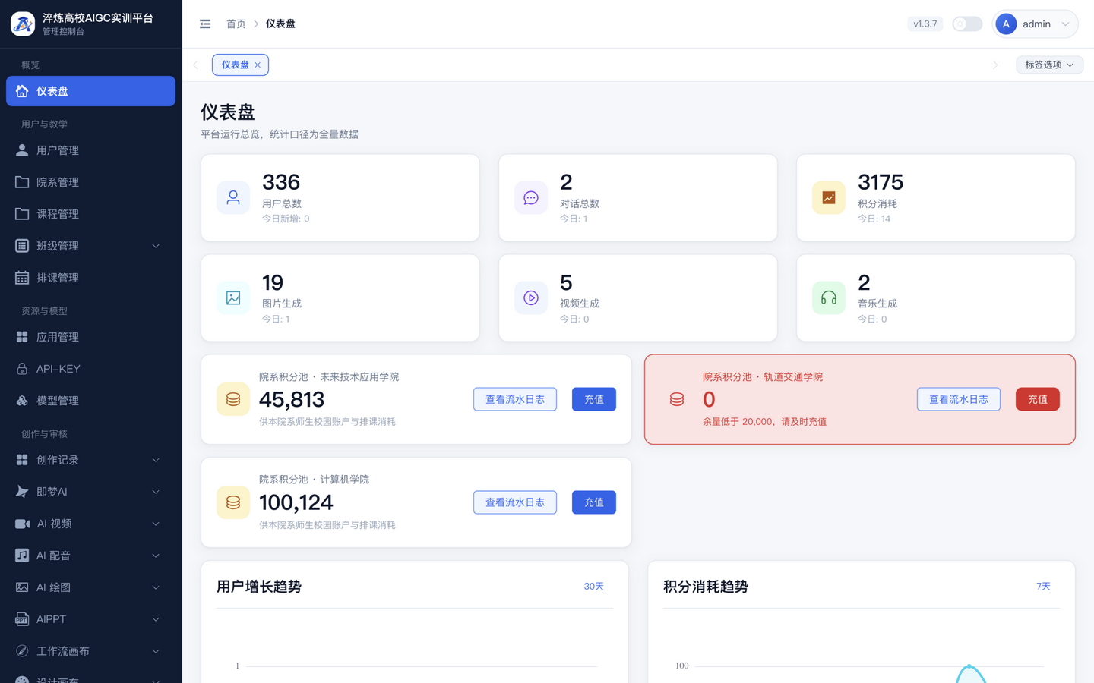Expand the AI 绘图 submenu
The height and width of the screenshot is (683, 1094).
[90, 587]
